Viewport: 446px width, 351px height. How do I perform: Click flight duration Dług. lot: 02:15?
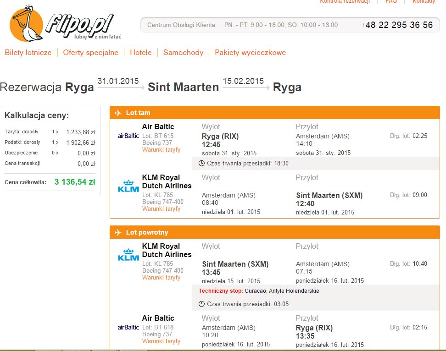408,328
